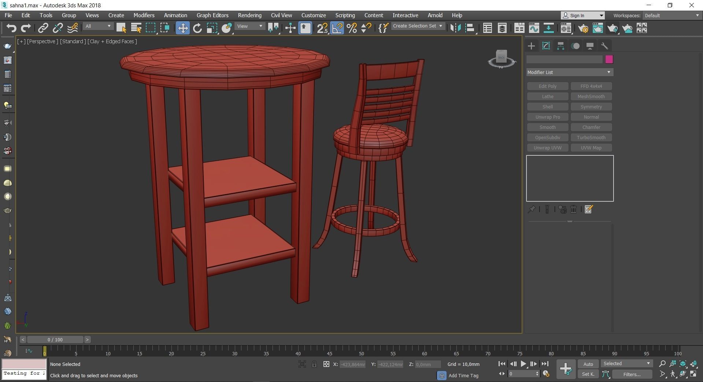Toggle Angle Snap

click(x=337, y=28)
